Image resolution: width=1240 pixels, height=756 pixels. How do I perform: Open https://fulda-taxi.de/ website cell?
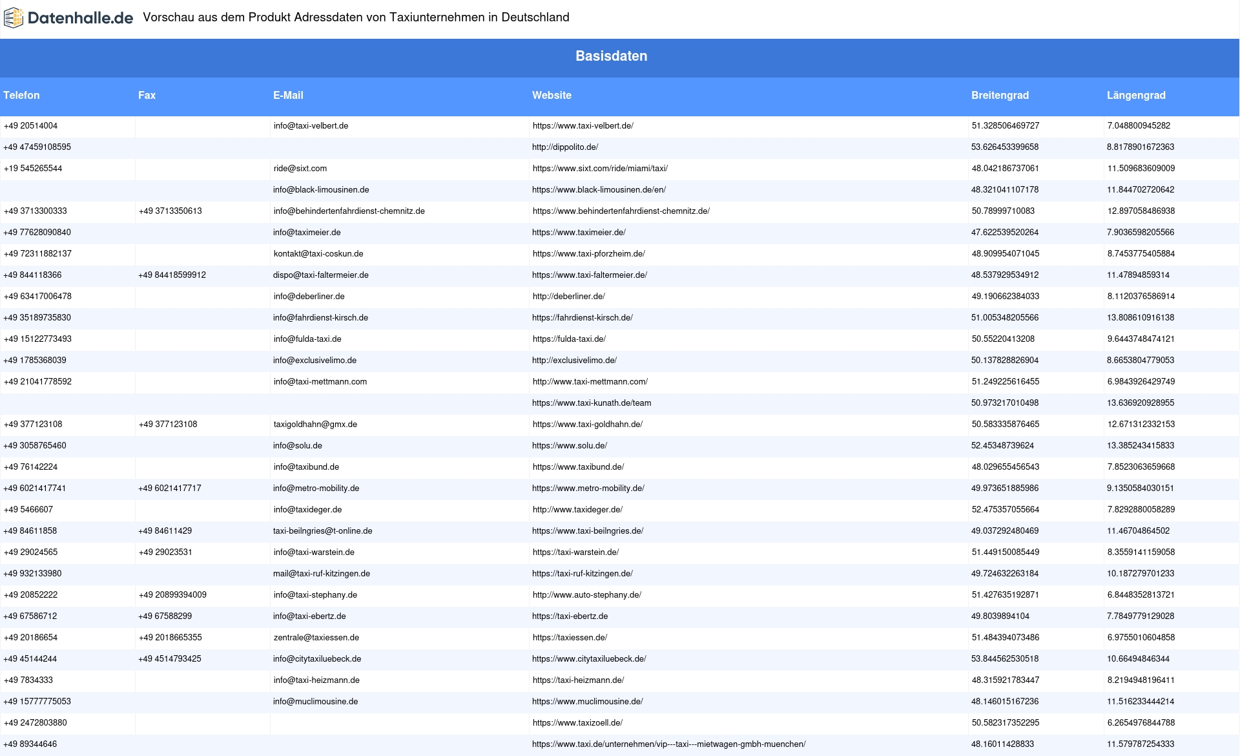(569, 339)
